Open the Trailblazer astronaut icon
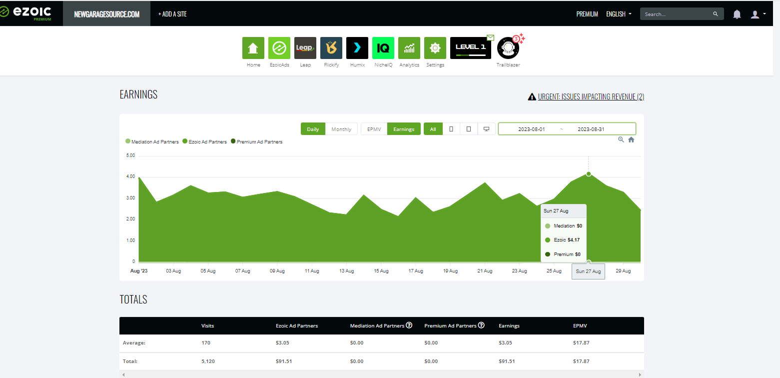Image resolution: width=780 pixels, height=378 pixels. (508, 48)
